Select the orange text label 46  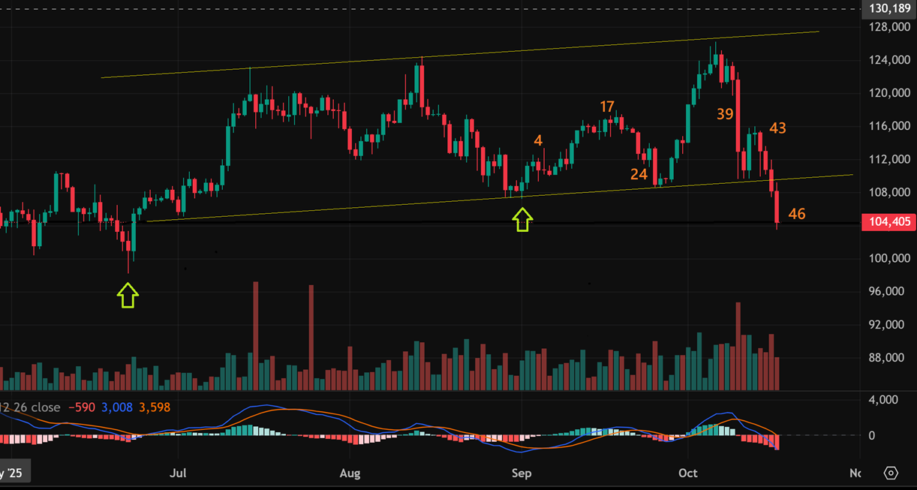tap(797, 215)
